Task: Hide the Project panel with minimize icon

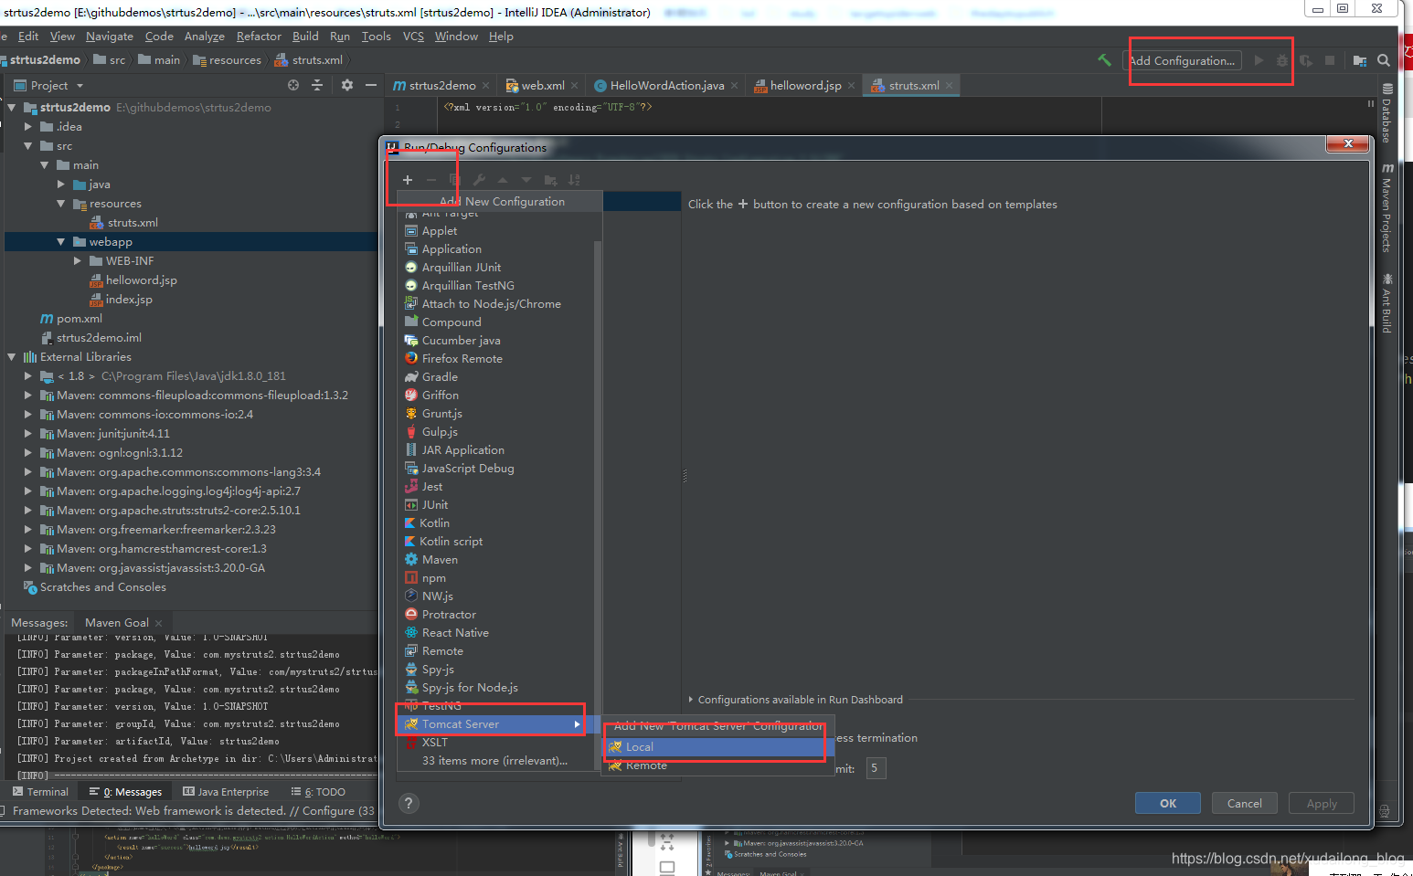Action: 371,85
